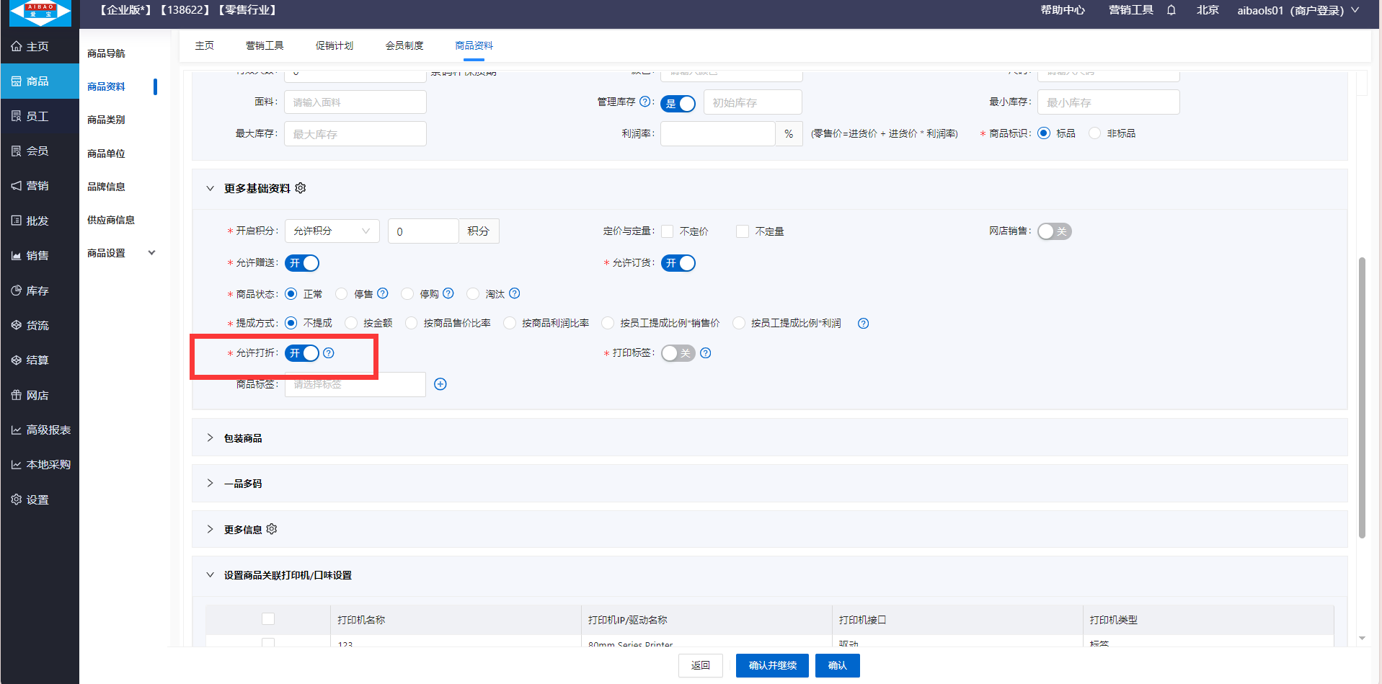Click the 确认并继续 button
The height and width of the screenshot is (684, 1382).
point(772,665)
